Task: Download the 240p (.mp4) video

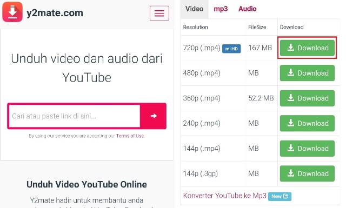Action: tap(307, 123)
